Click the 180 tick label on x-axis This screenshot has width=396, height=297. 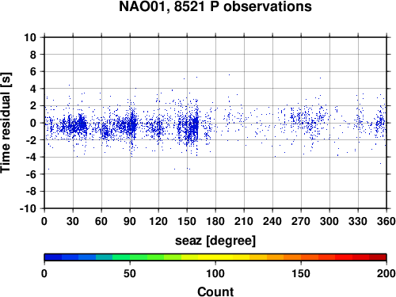tap(215, 221)
